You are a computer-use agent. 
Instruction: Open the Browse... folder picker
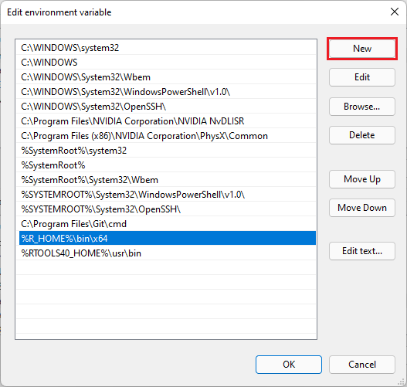[362, 107]
